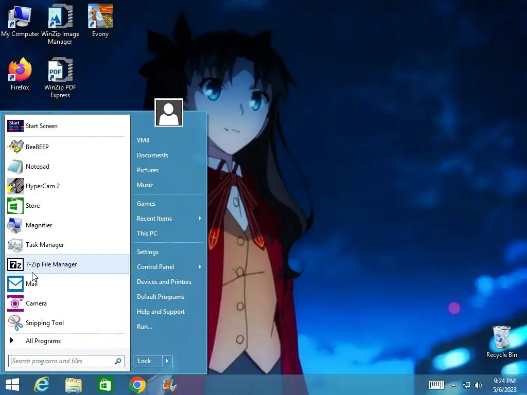Open the Store app entry
Image resolution: width=527 pixels, height=395 pixels.
[67, 206]
